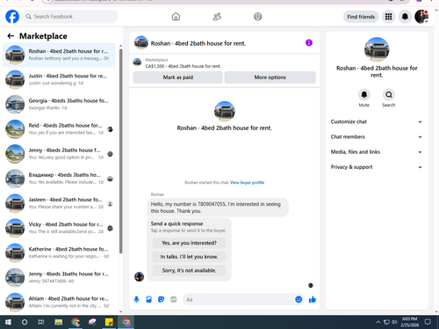The width and height of the screenshot is (439, 329).
Task: Show hidden system tray icons
Action: tap(378, 322)
